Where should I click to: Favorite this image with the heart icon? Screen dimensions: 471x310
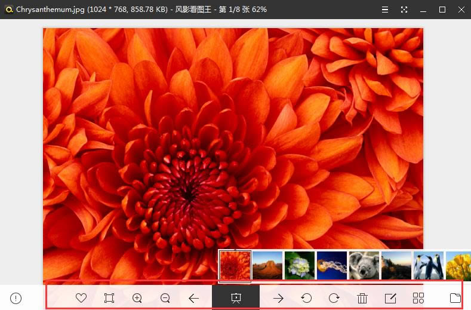[x=81, y=298]
